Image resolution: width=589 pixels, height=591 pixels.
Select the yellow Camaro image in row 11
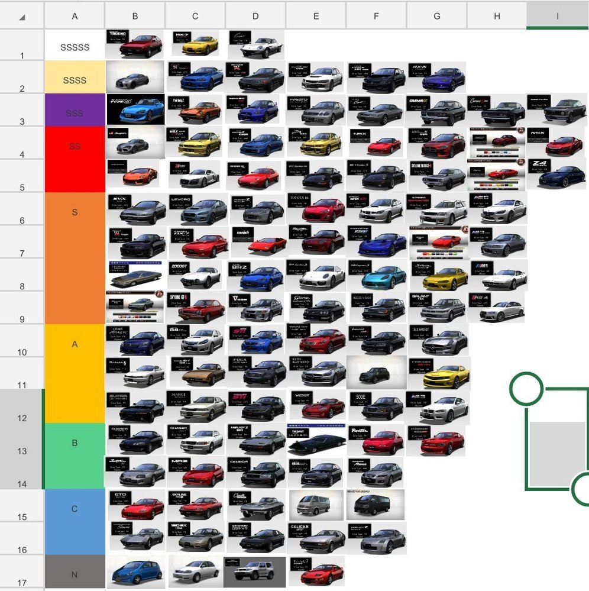[439, 373]
